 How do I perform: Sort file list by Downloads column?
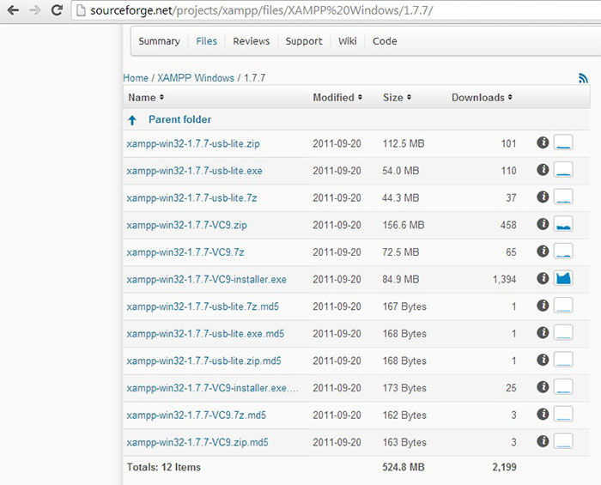pyautogui.click(x=482, y=98)
